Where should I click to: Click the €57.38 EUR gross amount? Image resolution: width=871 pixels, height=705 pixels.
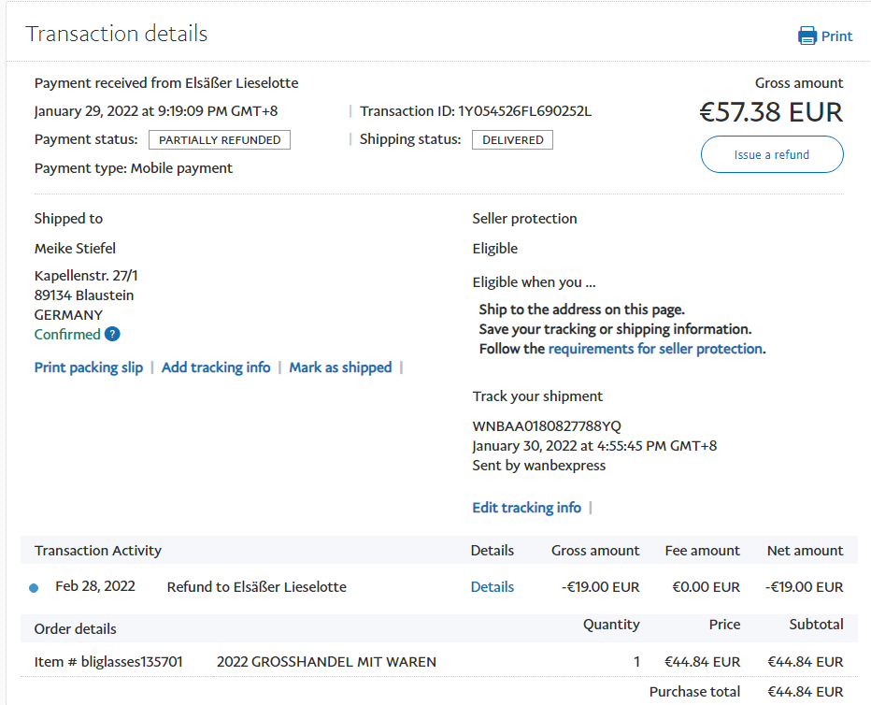point(771,112)
